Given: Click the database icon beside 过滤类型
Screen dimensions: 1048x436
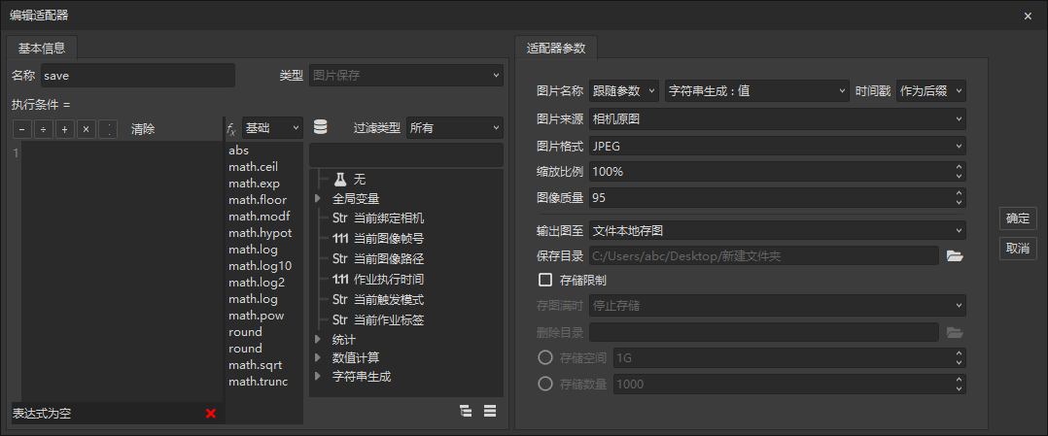Looking at the screenshot, I should (x=321, y=127).
